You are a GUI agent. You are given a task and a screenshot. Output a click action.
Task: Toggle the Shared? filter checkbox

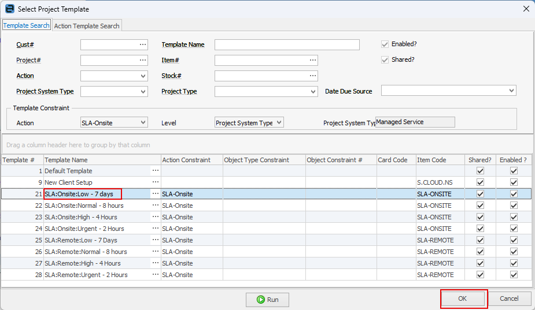click(385, 60)
